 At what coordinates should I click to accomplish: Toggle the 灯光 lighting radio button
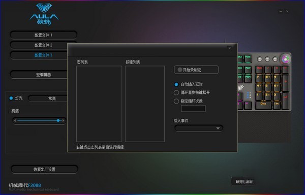point(11,98)
